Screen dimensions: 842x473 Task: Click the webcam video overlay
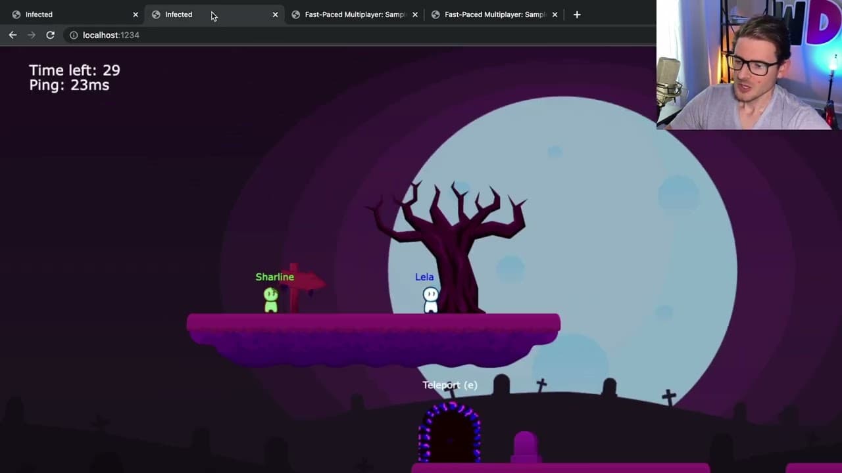point(749,64)
